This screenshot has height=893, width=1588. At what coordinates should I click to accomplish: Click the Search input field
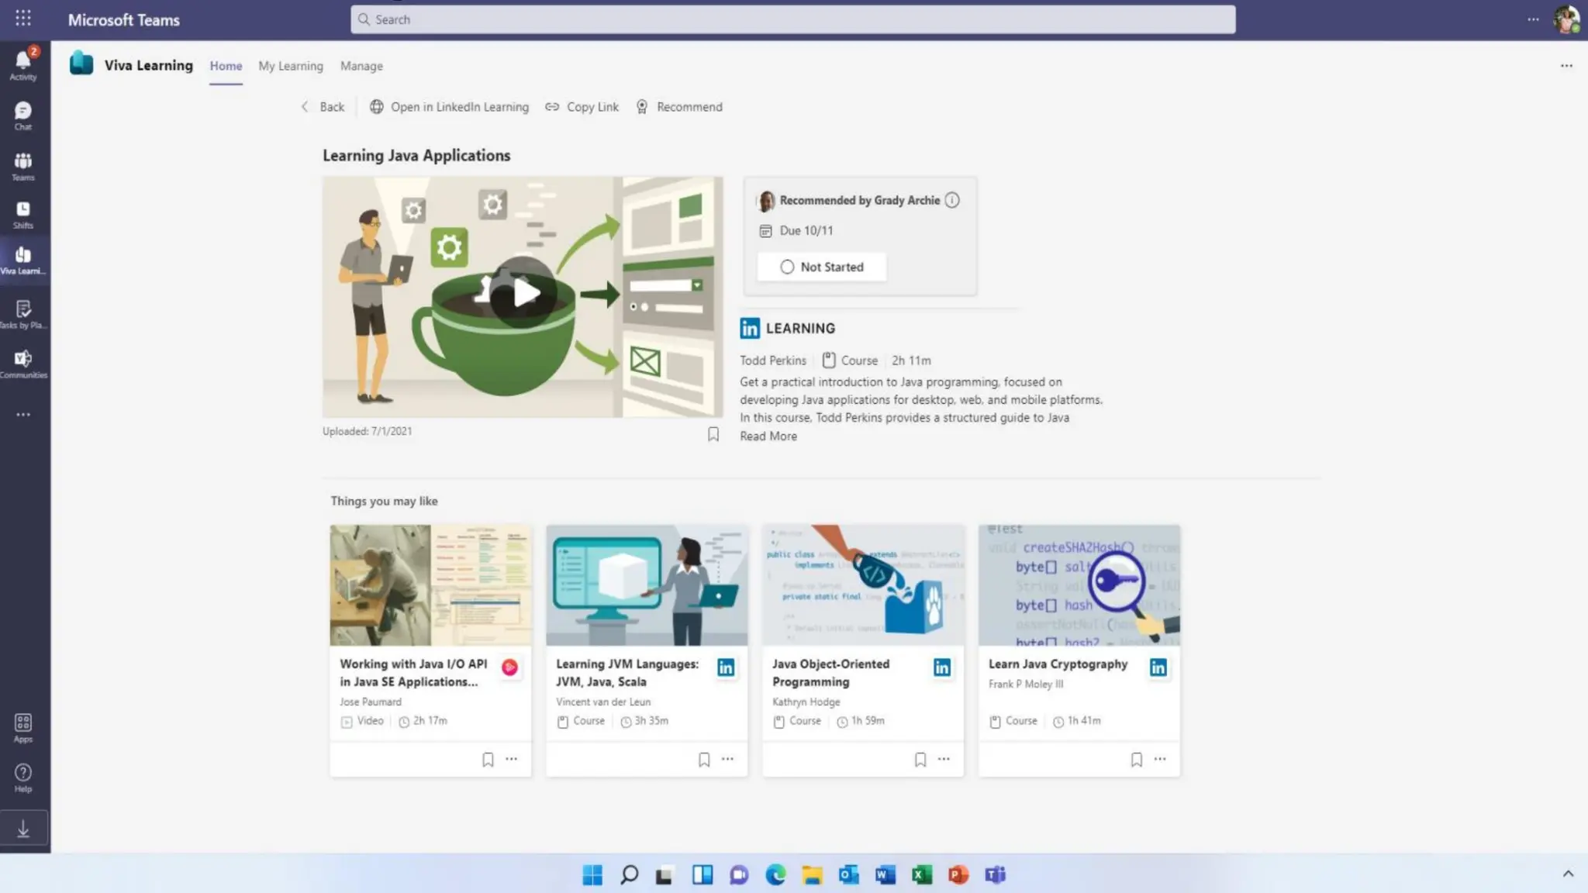(x=792, y=19)
